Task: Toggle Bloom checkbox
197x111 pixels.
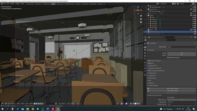Action: click(x=149, y=63)
